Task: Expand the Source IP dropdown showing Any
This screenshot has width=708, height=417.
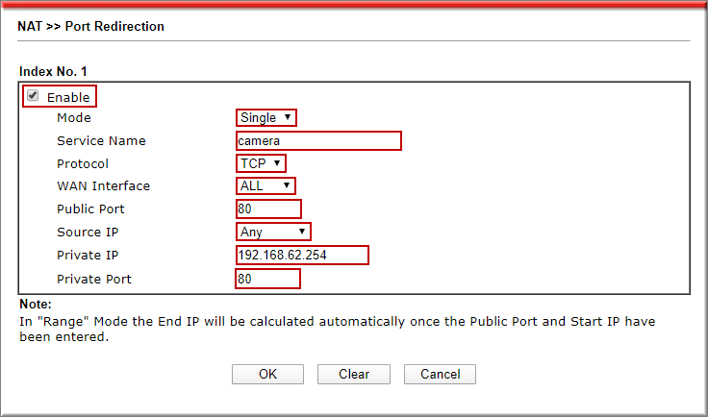Action: tap(273, 232)
